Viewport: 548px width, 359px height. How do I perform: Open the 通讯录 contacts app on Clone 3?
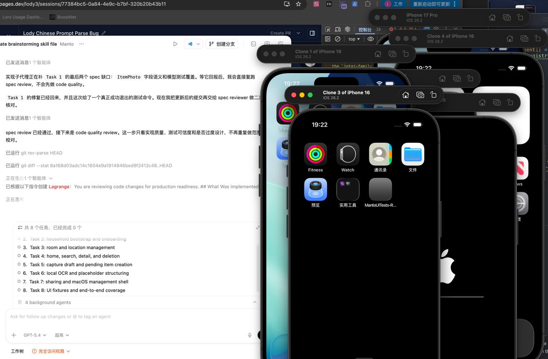coord(380,154)
